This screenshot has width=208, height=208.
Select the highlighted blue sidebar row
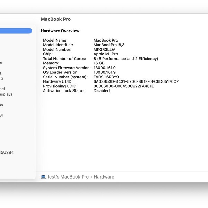click(x=16, y=31)
